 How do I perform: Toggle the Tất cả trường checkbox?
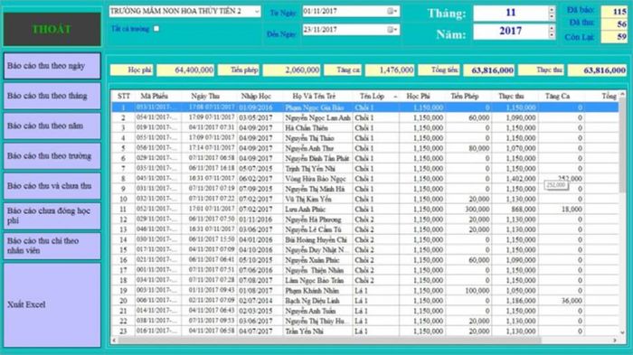tap(156, 29)
